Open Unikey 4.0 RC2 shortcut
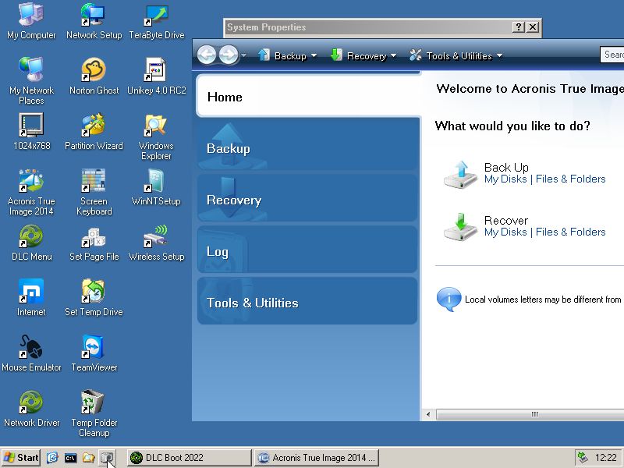624x468 pixels. click(157, 76)
